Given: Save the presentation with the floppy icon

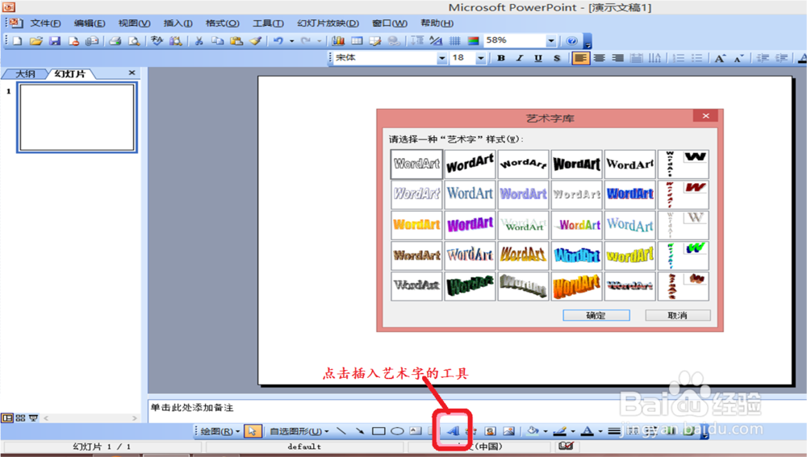Looking at the screenshot, I should [x=55, y=40].
